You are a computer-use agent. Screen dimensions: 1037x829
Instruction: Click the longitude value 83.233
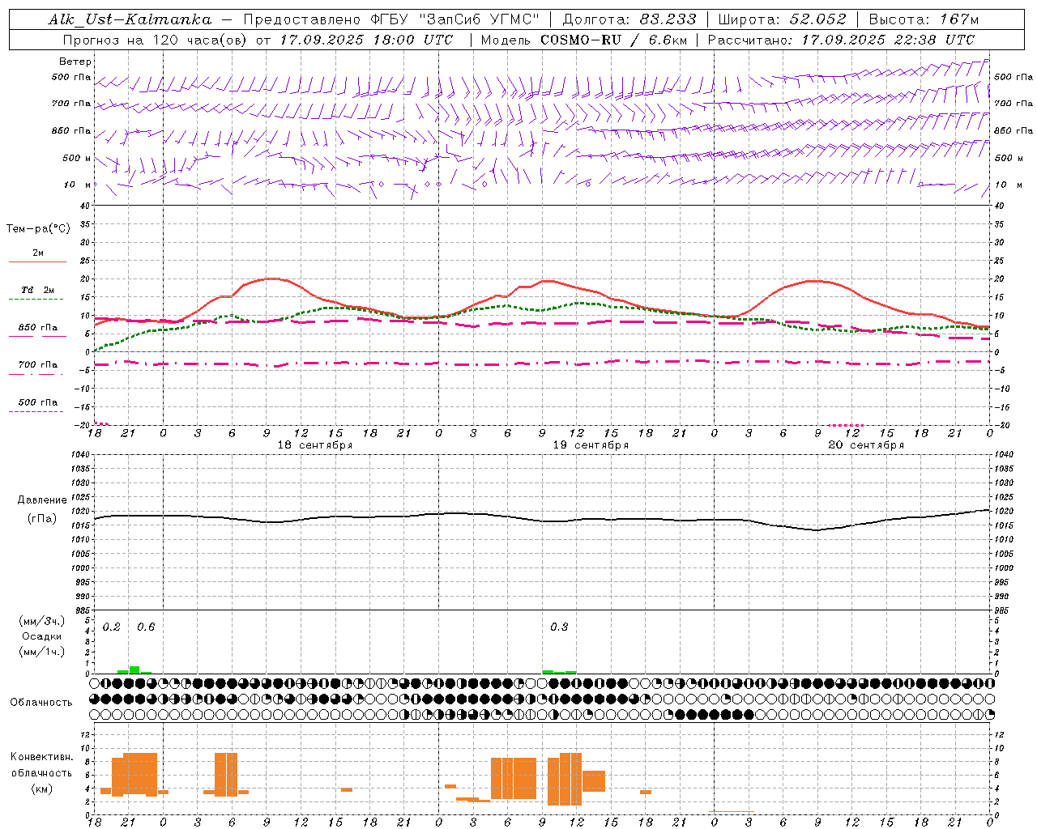pyautogui.click(x=668, y=19)
